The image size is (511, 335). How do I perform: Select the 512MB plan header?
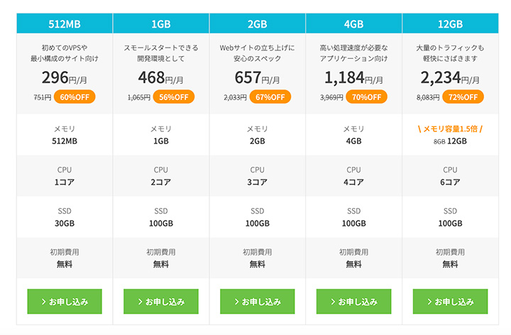[65, 23]
